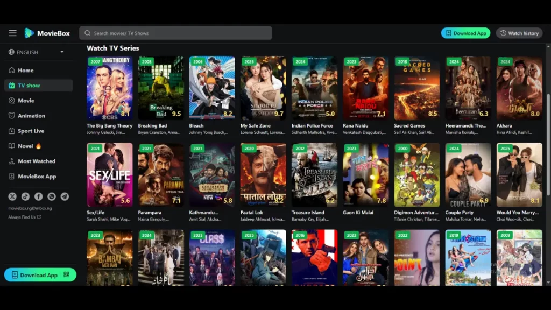Open the Heeramandi poster

(x=468, y=88)
